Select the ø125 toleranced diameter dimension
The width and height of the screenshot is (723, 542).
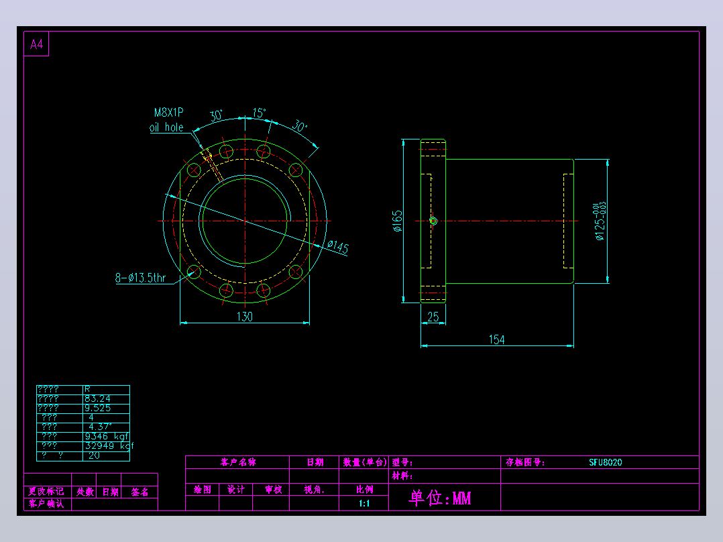600,221
